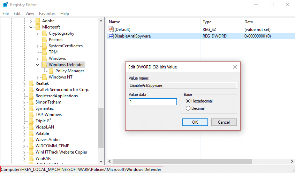Viewport: 295px width, 173px height.
Task: Click the Cryptography folder icon
Action: (x=44, y=33)
